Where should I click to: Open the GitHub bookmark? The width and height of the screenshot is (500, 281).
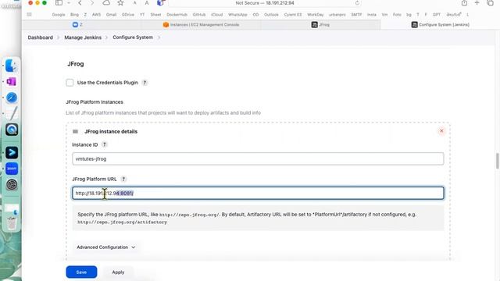tap(199, 15)
